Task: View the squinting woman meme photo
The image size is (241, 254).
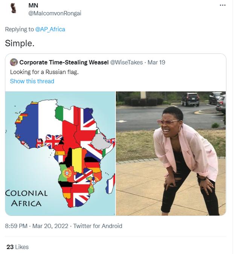Action: (171, 153)
